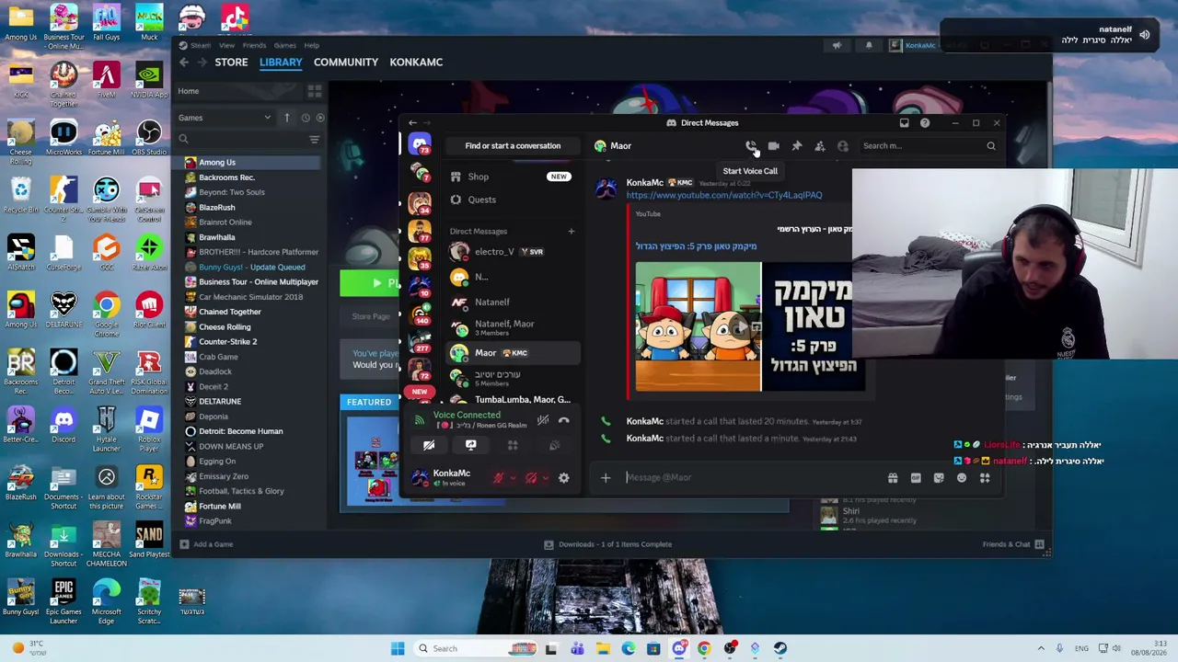This screenshot has width=1178, height=662.
Task: Open the electro_V direct message
Action: [511, 252]
